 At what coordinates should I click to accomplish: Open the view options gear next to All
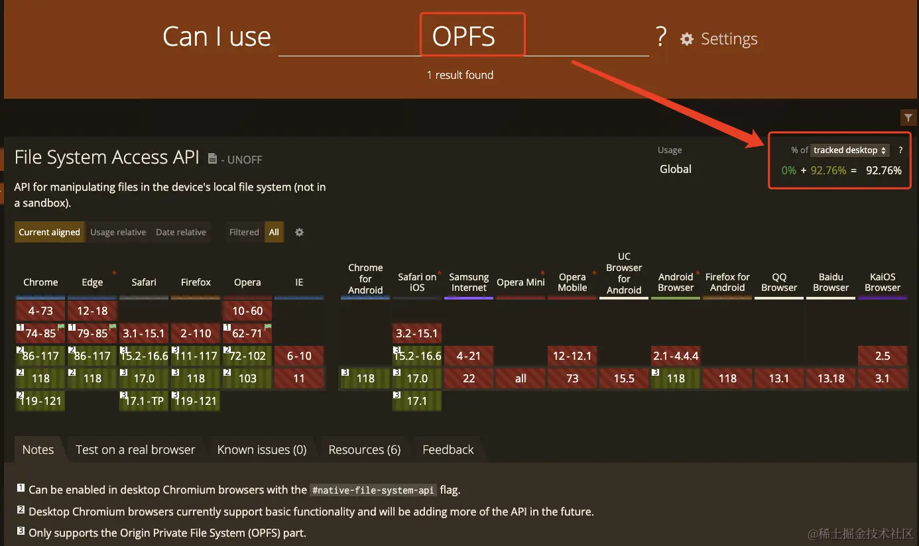click(299, 233)
